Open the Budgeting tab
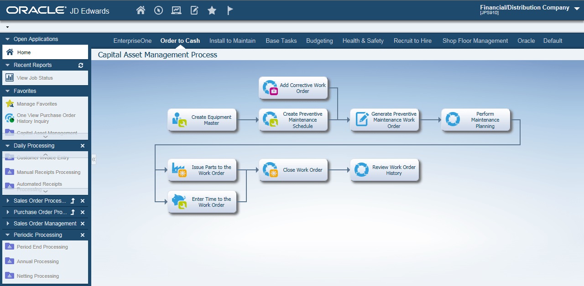Screen dimensions: 584x286 click(x=319, y=41)
